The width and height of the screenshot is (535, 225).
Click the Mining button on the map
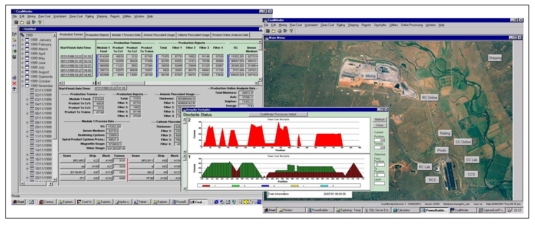click(x=370, y=75)
